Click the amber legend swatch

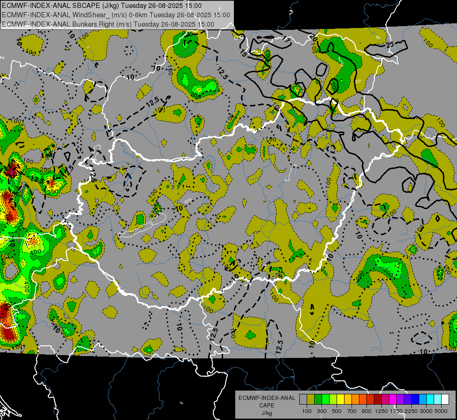click(x=348, y=399)
